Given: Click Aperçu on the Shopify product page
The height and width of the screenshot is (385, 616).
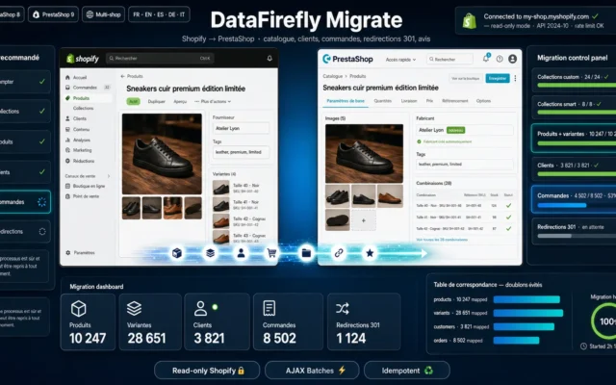Looking at the screenshot, I should pyautogui.click(x=180, y=101).
